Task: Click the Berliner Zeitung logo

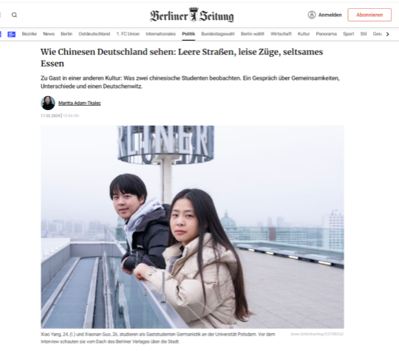Action: pos(191,15)
